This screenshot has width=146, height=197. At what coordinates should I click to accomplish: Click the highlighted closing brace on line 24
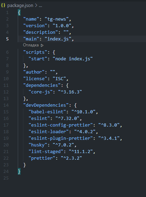pos(19,172)
